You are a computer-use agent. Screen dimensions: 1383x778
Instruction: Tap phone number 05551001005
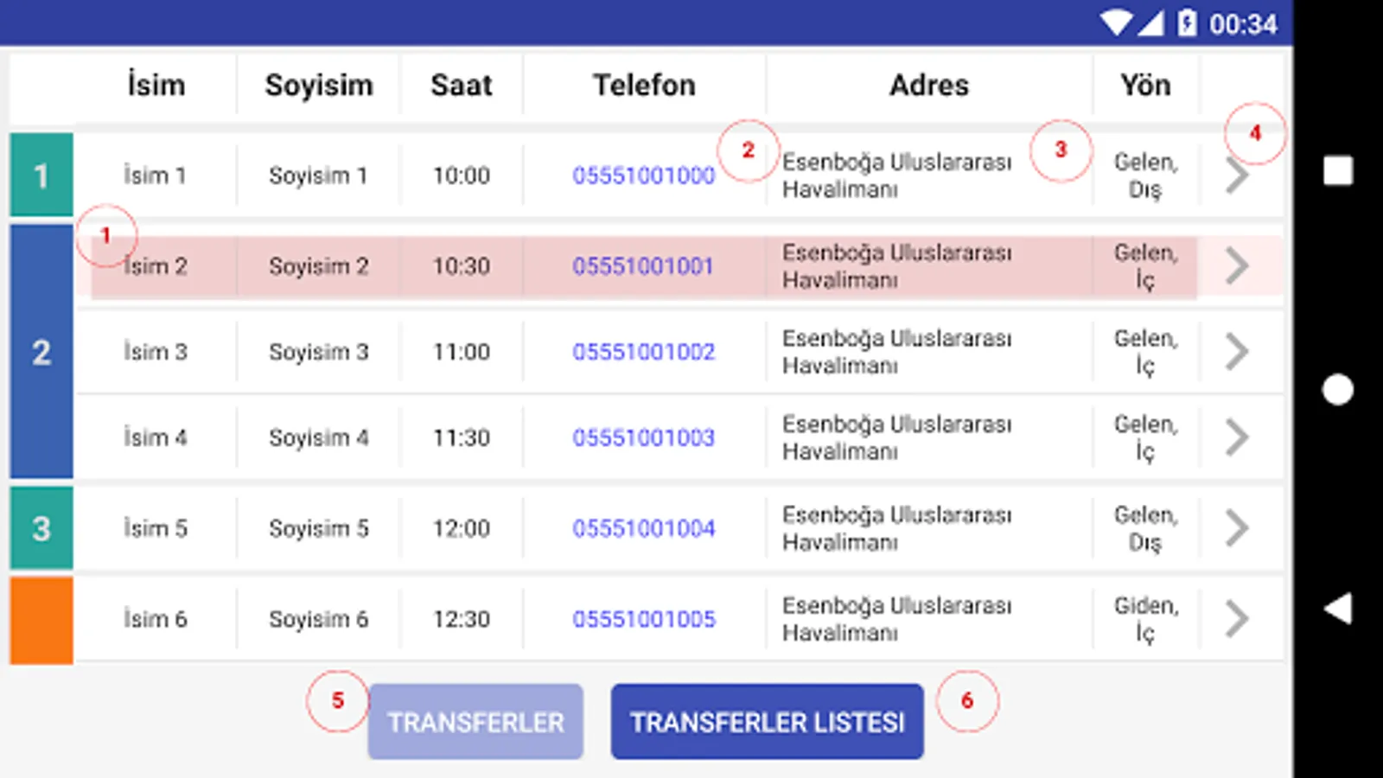point(643,619)
